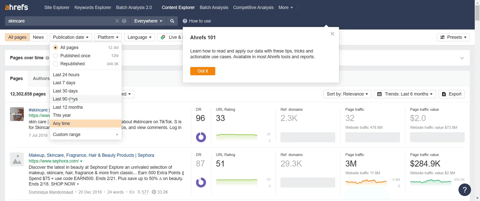This screenshot has height=201, width=480.
Task: Open search field help question mark
Action: (124, 21)
